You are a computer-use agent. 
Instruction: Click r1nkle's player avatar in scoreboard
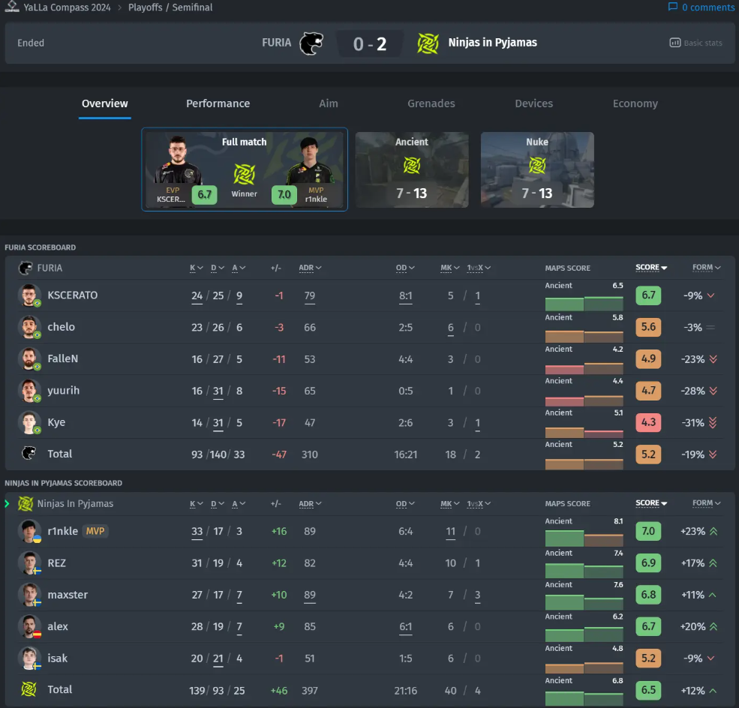[x=29, y=531]
